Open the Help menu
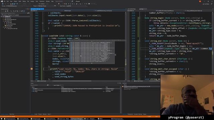The height and width of the screenshot is (120, 214). coord(52,1)
